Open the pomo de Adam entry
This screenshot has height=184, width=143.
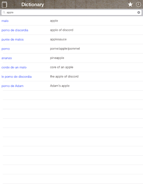click(13, 86)
